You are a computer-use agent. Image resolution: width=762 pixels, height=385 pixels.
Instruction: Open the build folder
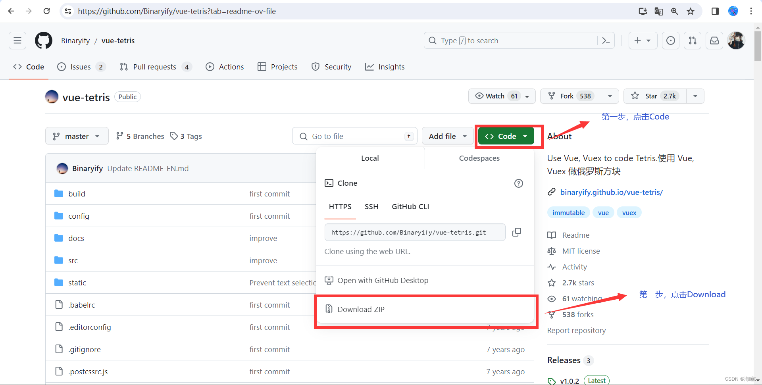point(77,194)
